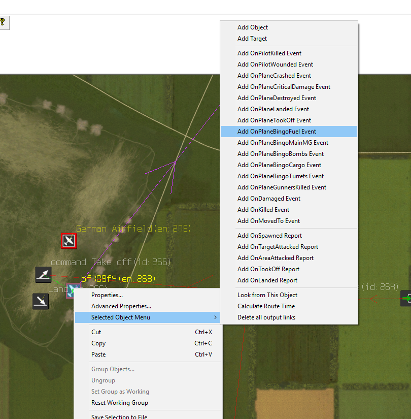
Task: Choose Save Selection to File
Action: 148,416
